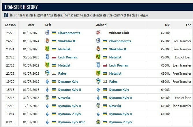Screen dimensions: 193x127
Task: Click the Polish flag in the 02/07/2022 row
Action: coord(105,65)
